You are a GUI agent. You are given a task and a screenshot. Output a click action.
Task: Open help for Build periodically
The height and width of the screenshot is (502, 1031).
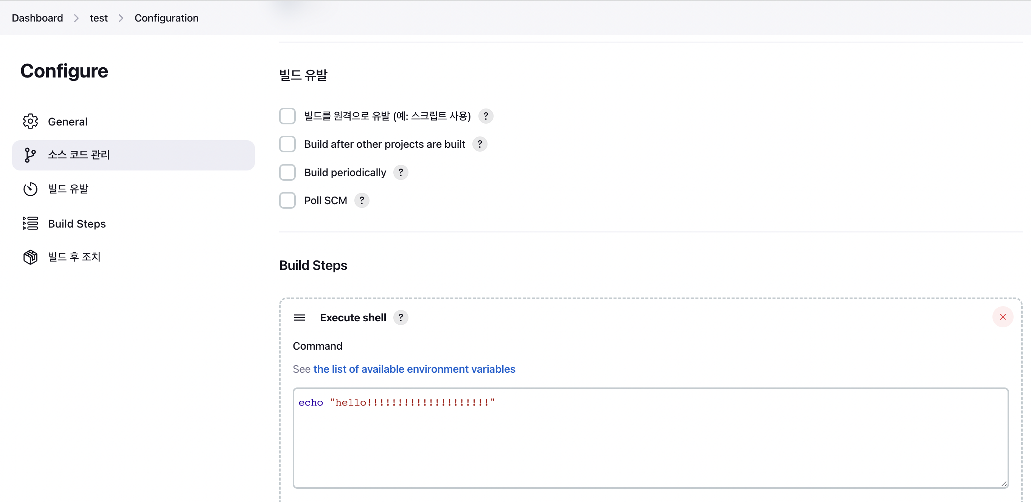pos(401,172)
